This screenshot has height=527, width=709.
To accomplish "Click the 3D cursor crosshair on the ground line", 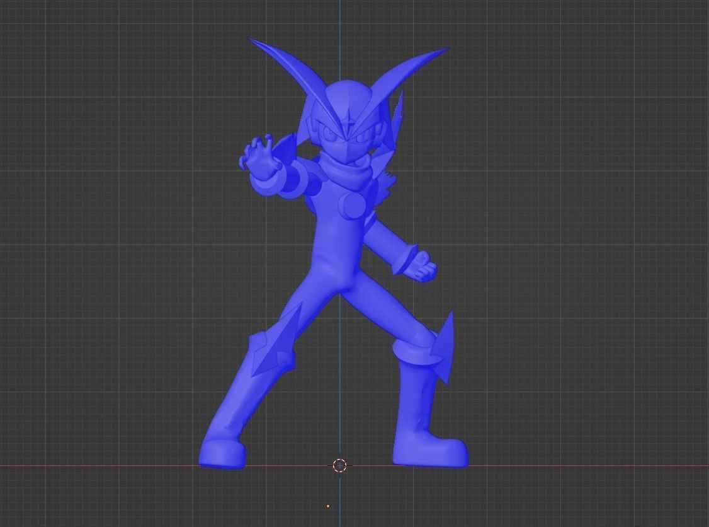I will [339, 465].
